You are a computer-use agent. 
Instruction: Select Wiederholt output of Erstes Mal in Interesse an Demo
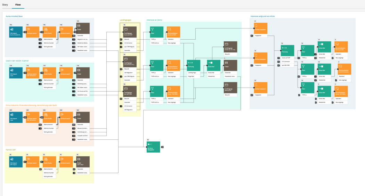click(x=214, y=76)
